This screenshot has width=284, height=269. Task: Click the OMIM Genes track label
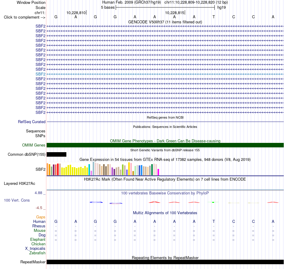tap(33, 145)
